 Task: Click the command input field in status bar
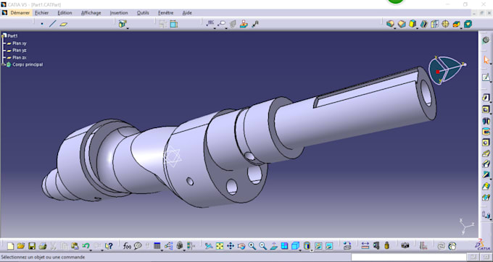click(408, 257)
